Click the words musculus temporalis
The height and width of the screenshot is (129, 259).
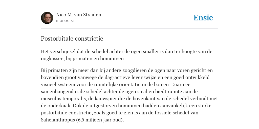click(x=63, y=99)
